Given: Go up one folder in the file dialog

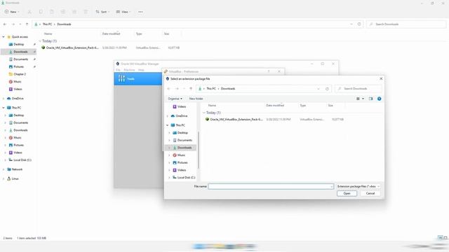Looking at the screenshot, I should point(191,89).
